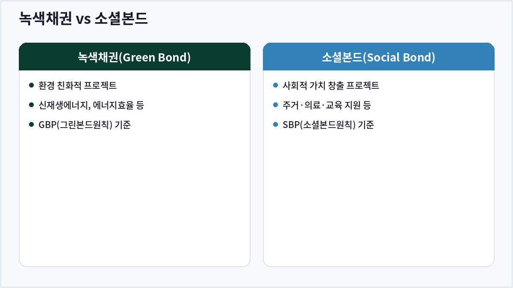Select the text 환경 친화적 프로젝트
The image size is (513, 288).
(77, 85)
